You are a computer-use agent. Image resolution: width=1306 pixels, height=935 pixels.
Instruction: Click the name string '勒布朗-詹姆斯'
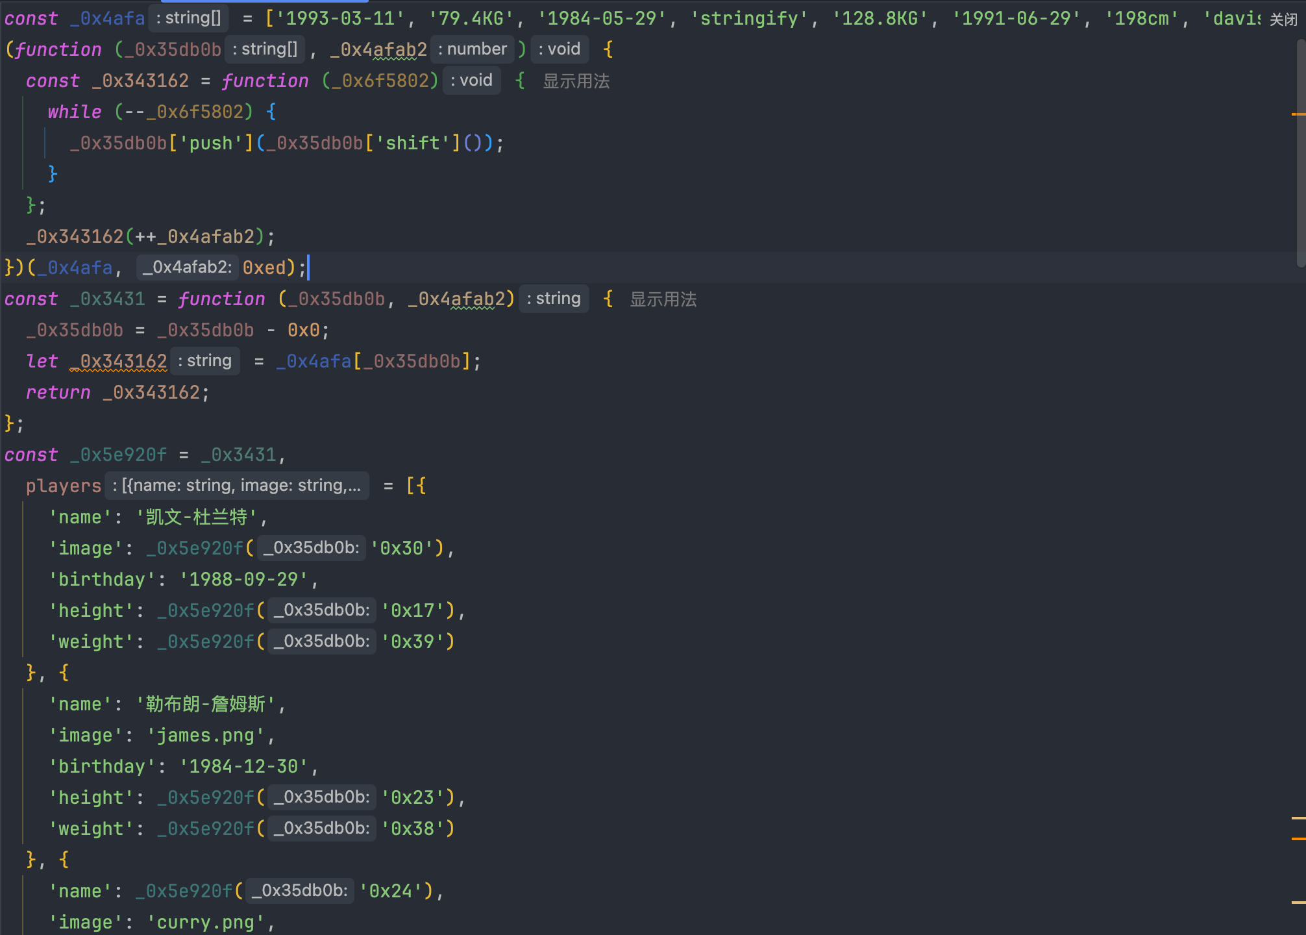[x=205, y=704]
